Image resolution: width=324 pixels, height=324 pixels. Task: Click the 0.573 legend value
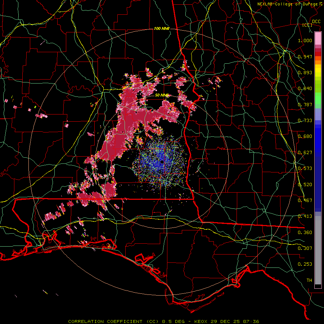pyautogui.click(x=305, y=168)
